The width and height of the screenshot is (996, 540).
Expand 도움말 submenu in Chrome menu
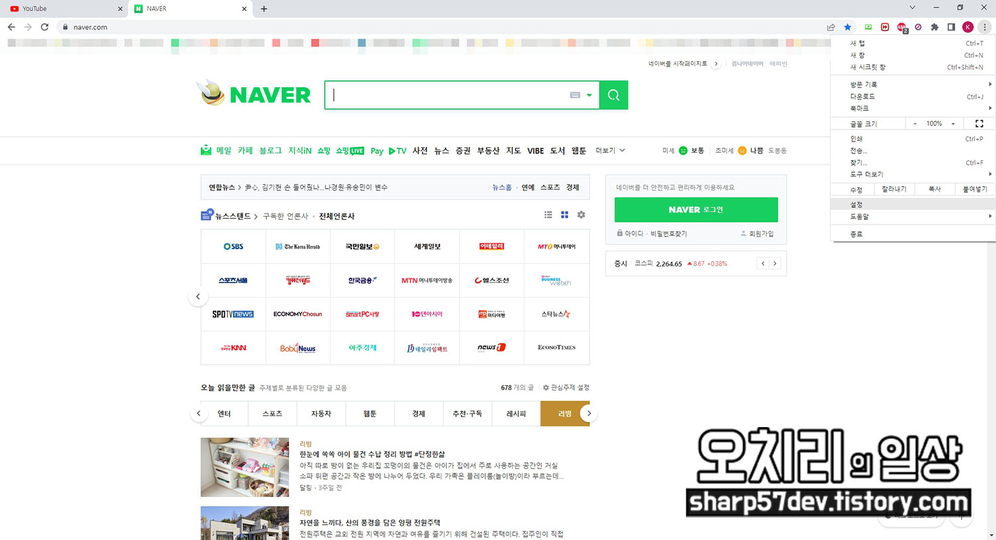913,217
